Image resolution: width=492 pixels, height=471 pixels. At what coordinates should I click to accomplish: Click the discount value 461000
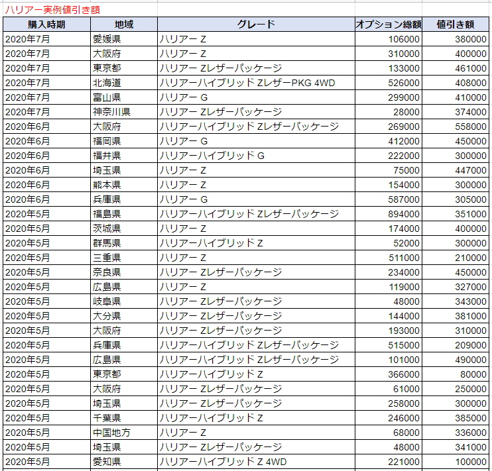pos(456,68)
